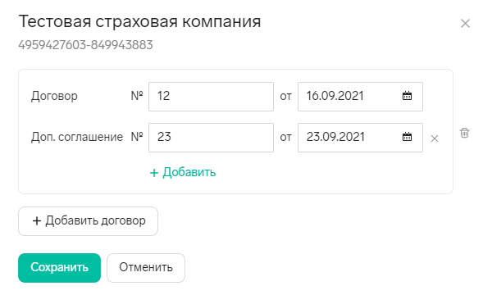This screenshot has width=483, height=295.
Task: Click the green Добавить link
Action: tap(189, 172)
